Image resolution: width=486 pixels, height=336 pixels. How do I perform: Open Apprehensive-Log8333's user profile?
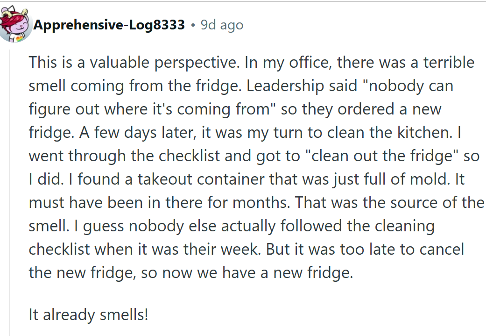tap(109, 25)
